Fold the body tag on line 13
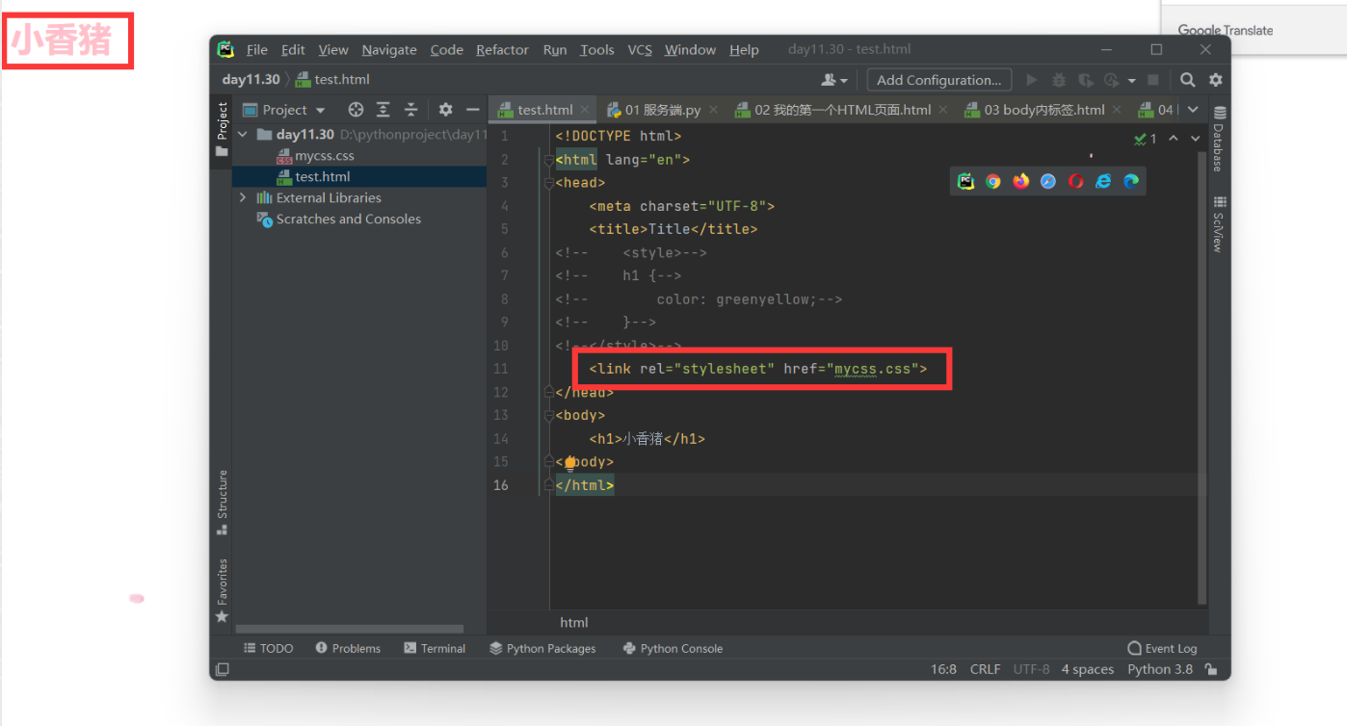This screenshot has width=1347, height=726. (x=548, y=416)
